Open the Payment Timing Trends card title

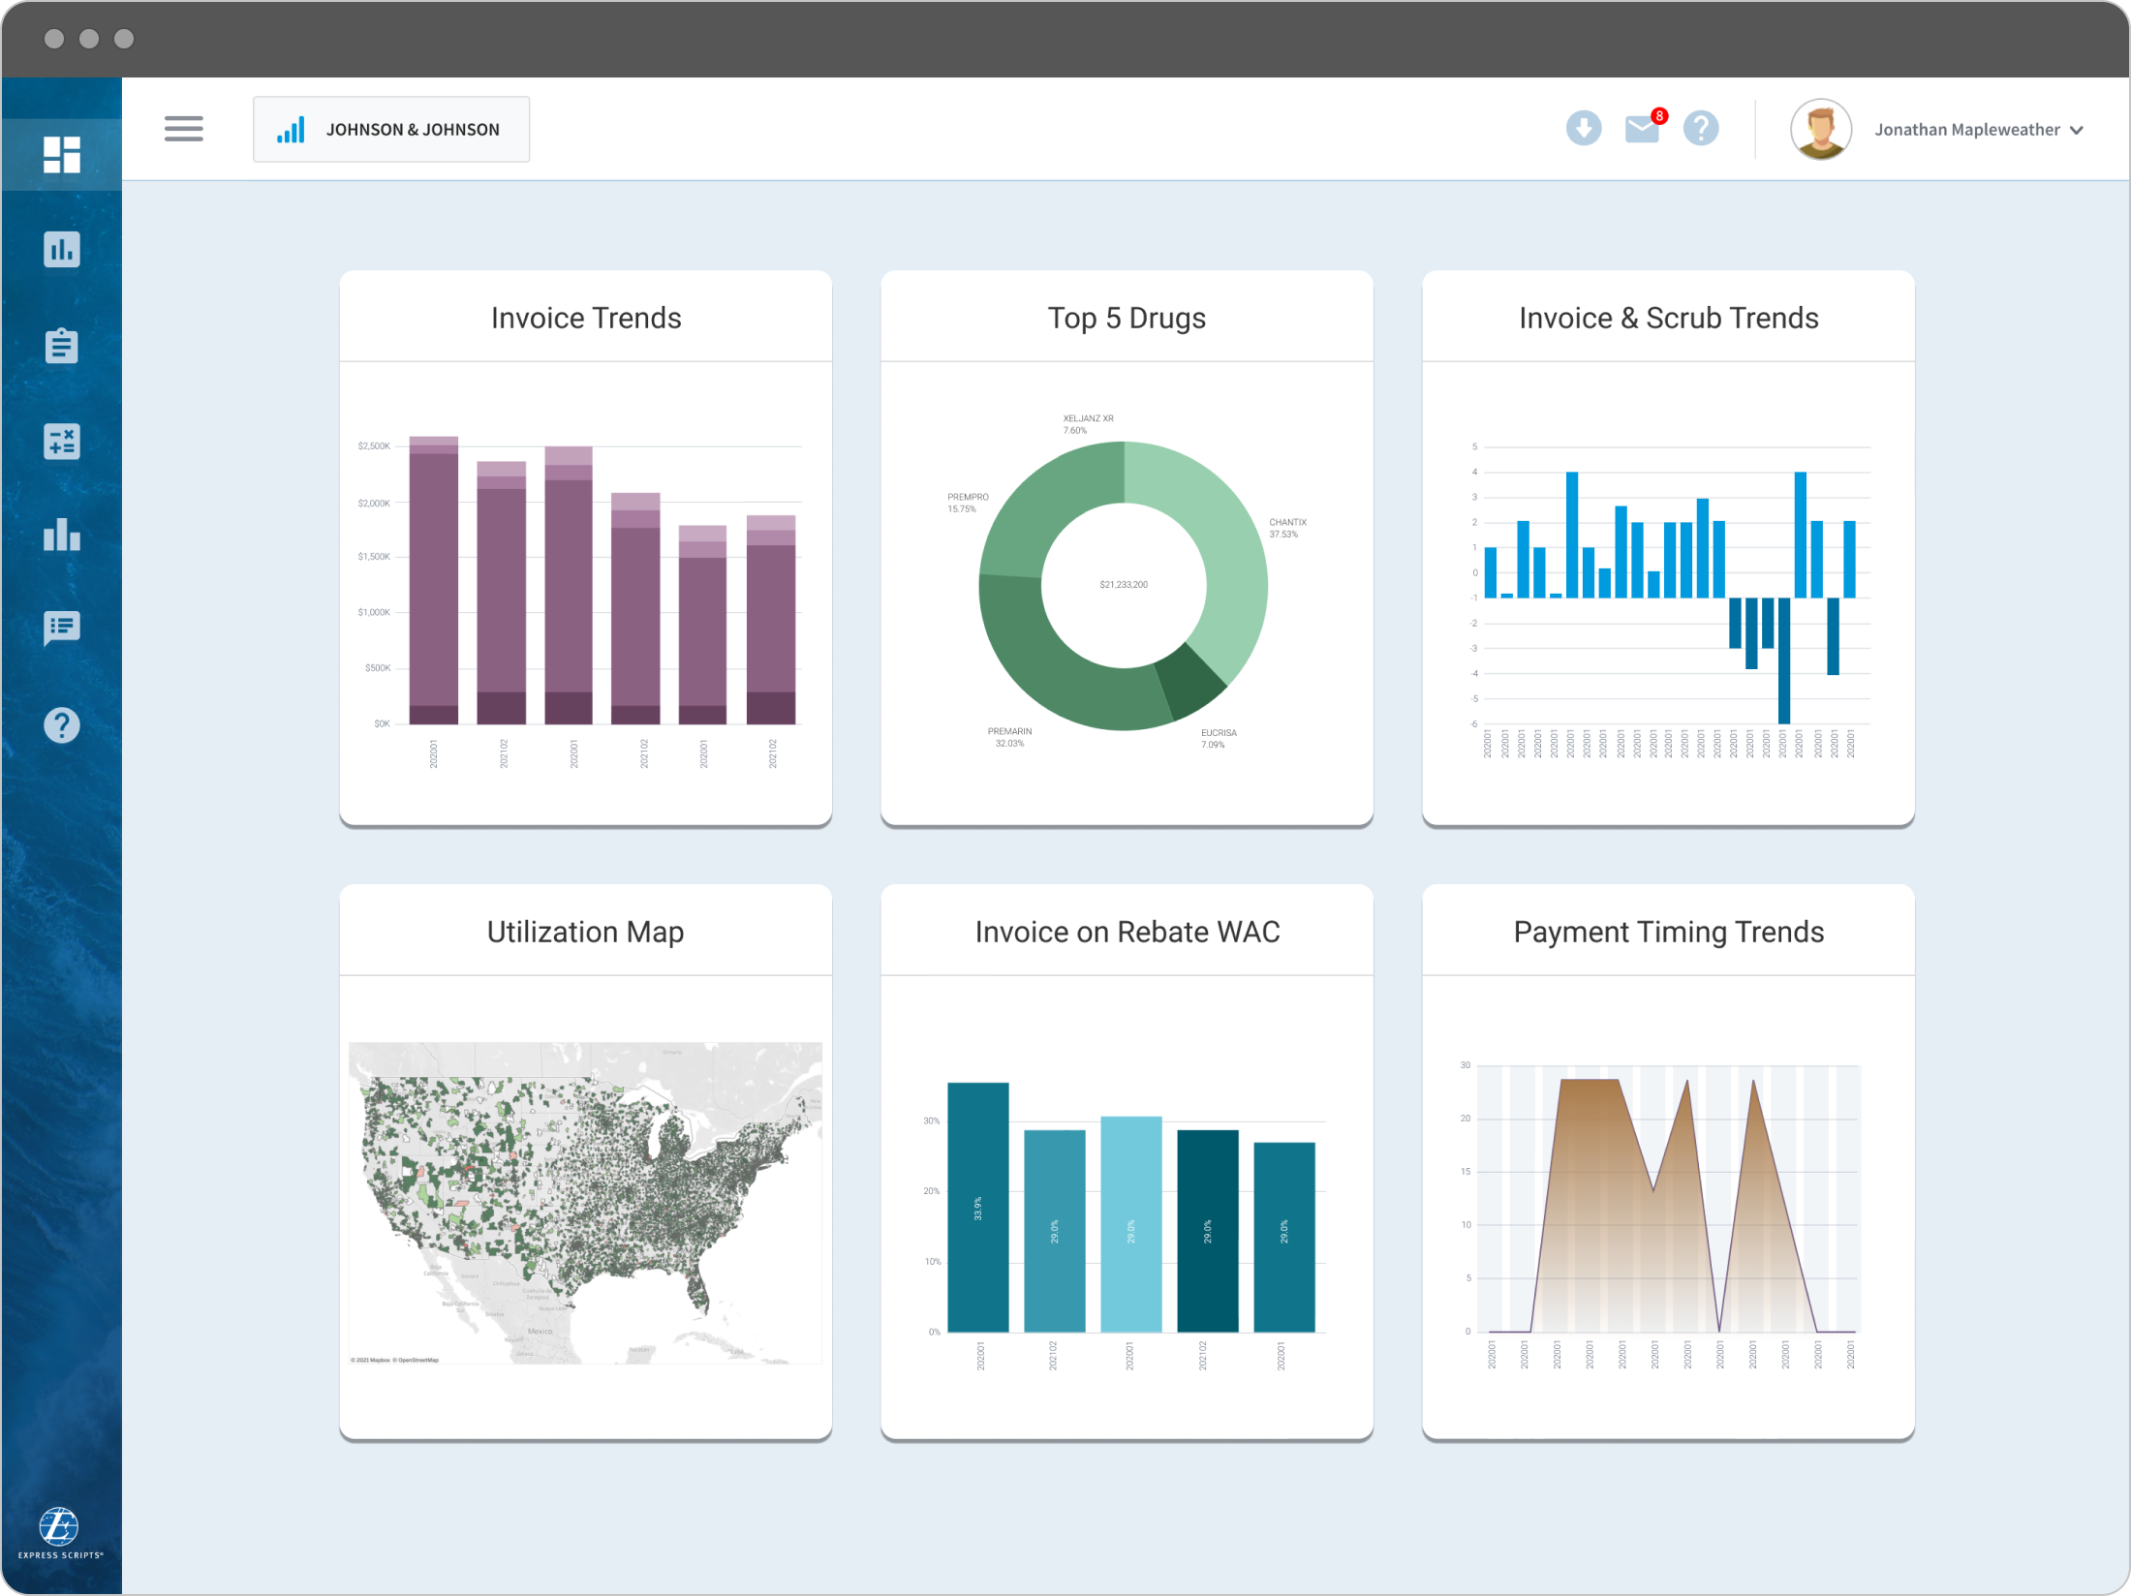(1668, 932)
